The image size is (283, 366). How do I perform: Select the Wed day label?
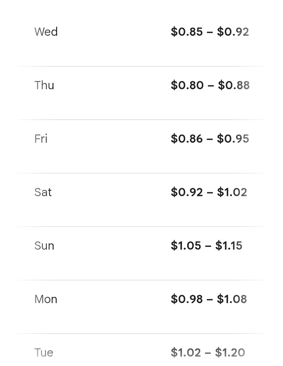coord(46,32)
